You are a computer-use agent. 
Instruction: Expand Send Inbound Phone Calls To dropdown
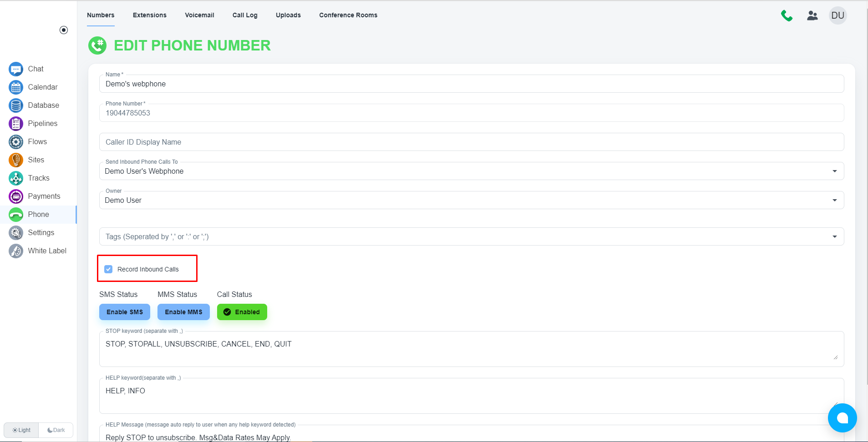click(834, 171)
